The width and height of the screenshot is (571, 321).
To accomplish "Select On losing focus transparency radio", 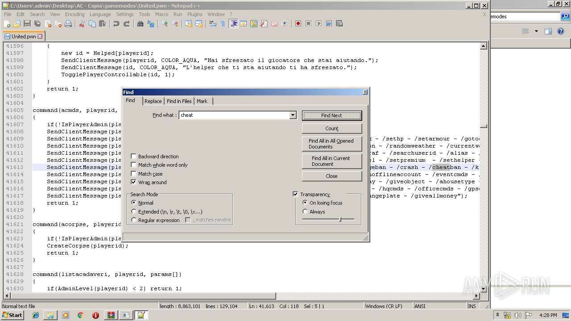I will pos(305,203).
